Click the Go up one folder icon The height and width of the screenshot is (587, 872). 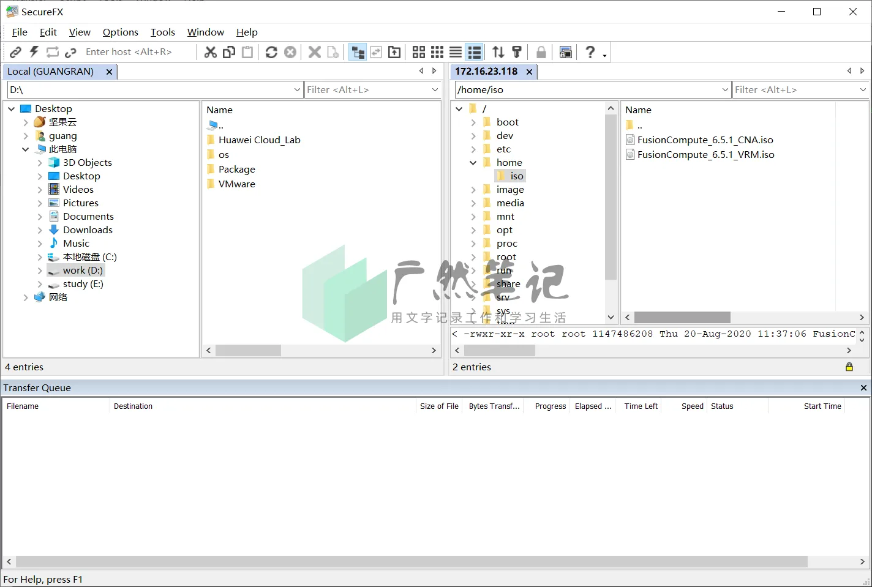[394, 52]
